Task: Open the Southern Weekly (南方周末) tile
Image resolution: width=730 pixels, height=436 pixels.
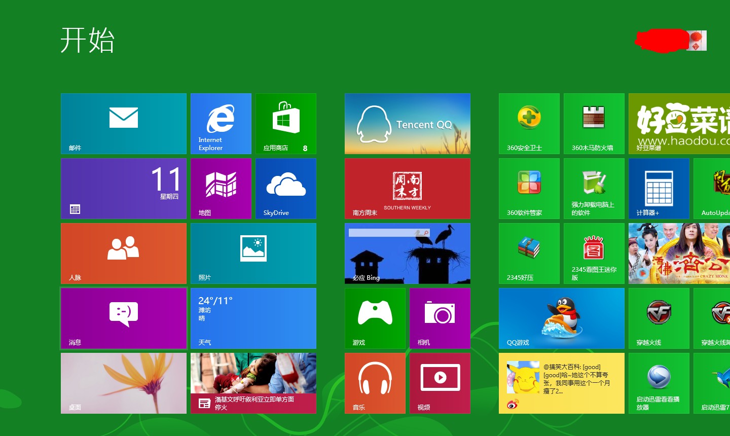Action: (x=408, y=189)
